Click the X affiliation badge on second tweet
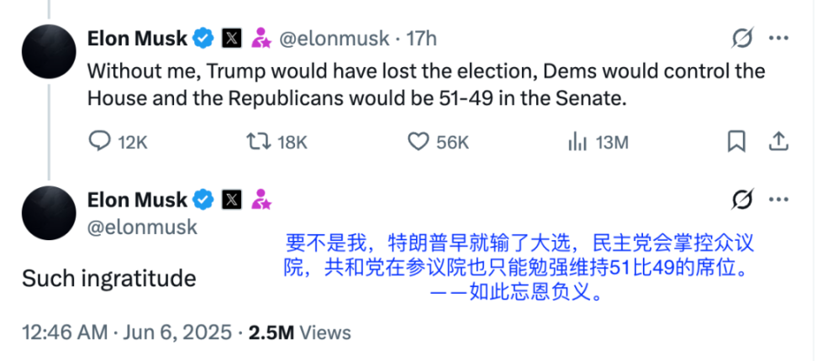817x361 pixels. click(x=231, y=199)
